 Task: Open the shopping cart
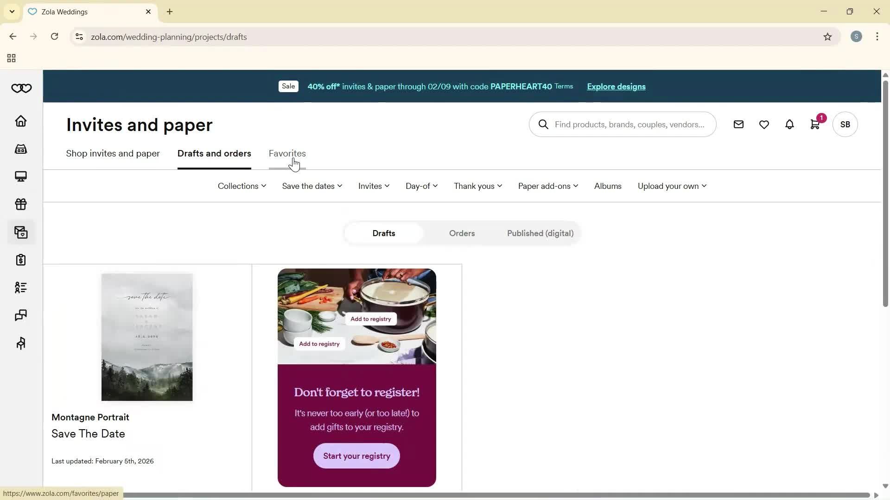click(815, 124)
